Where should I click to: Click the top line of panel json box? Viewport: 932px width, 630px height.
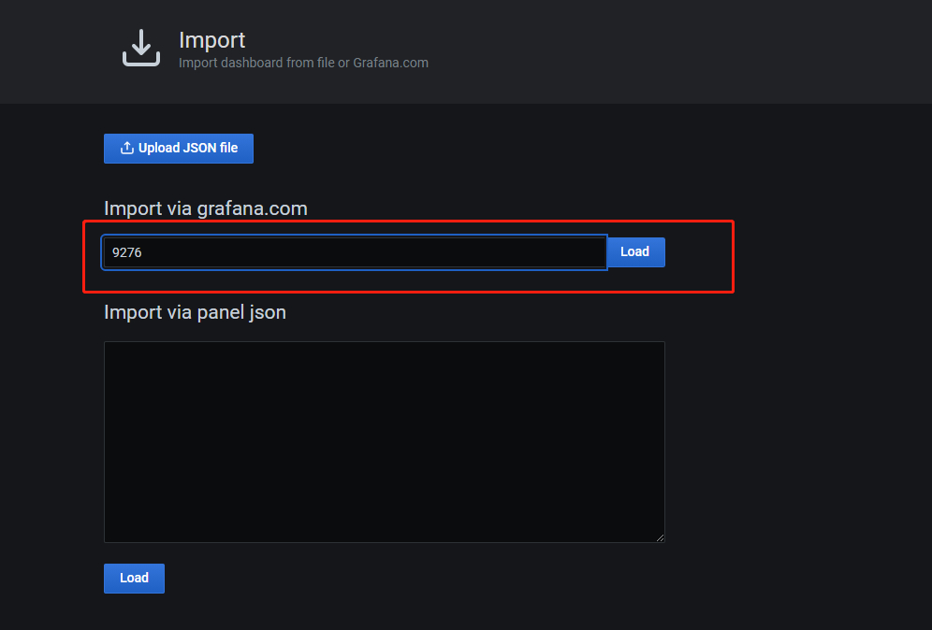[385, 351]
